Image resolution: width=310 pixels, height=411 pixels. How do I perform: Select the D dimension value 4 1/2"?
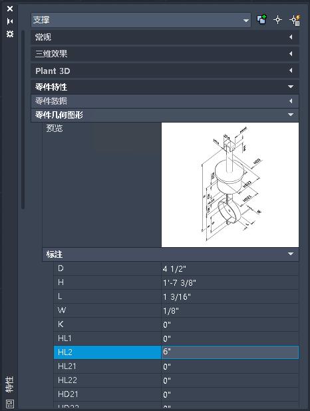click(x=174, y=269)
